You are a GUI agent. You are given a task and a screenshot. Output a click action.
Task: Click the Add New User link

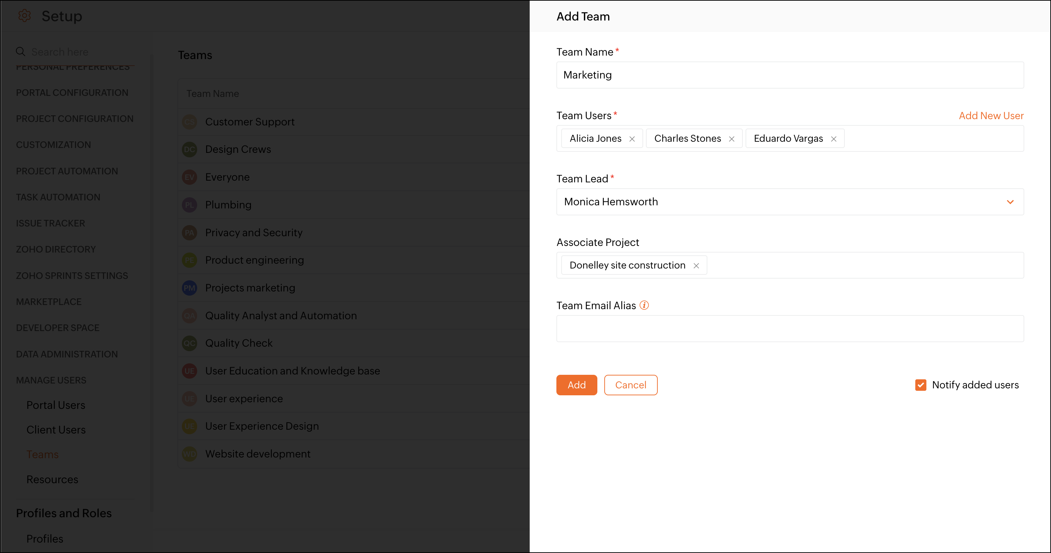click(991, 116)
